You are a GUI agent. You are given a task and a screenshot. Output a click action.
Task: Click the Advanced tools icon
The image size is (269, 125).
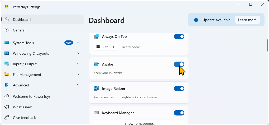click(x=7, y=85)
